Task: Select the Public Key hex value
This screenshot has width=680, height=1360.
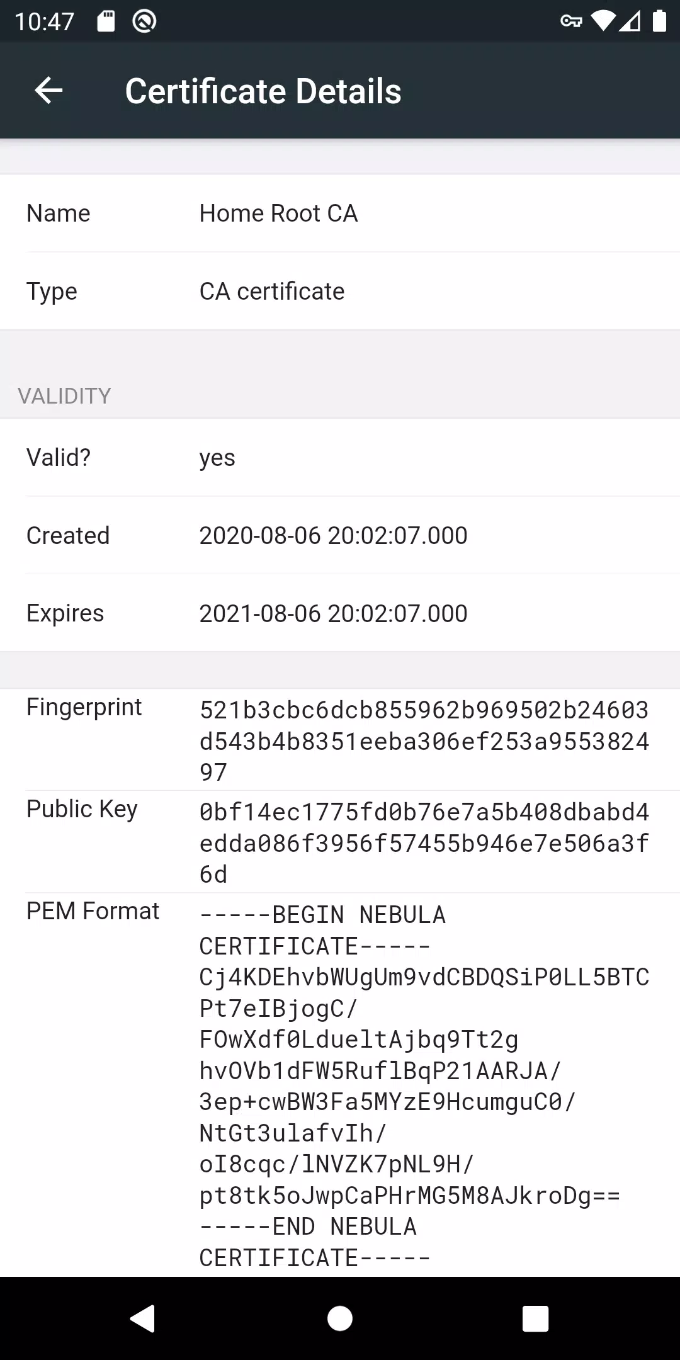Action: [424, 843]
